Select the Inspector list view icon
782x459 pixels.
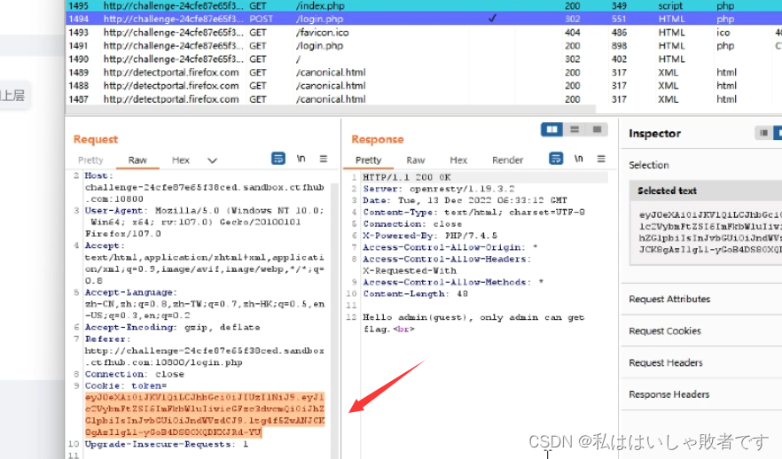pos(763,133)
